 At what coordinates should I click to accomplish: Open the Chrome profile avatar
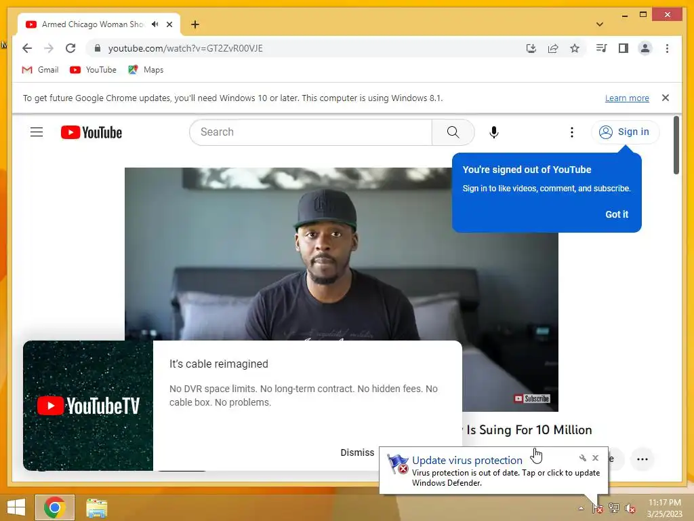tap(645, 48)
